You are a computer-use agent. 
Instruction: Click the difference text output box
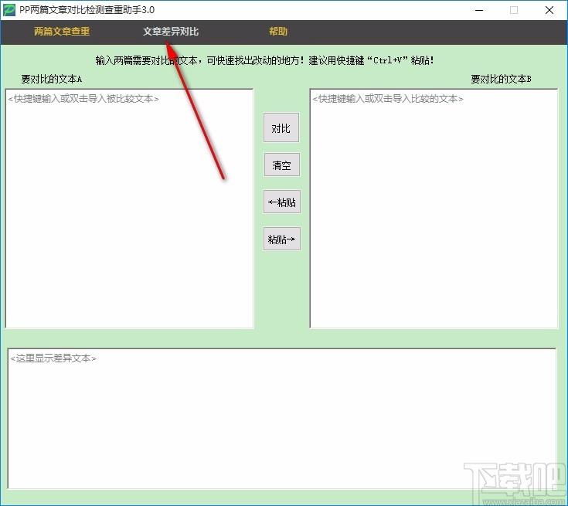point(282,419)
